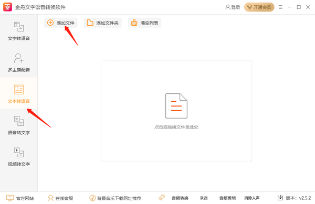Open the 登录 user login
Screen dimensions: 315x204
click(x=233, y=7)
